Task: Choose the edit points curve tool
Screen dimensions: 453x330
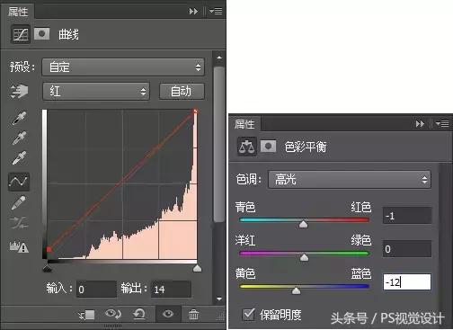Action: point(19,182)
